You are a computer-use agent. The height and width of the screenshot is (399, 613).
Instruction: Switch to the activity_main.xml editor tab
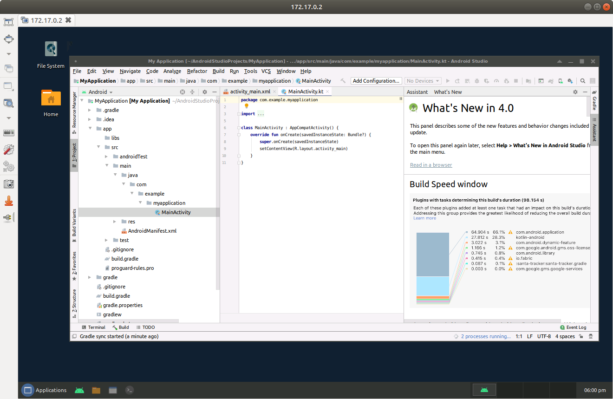click(249, 92)
